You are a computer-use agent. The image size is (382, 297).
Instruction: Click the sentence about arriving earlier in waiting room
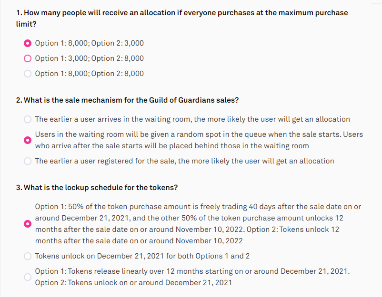coord(192,119)
